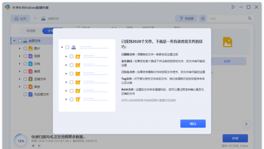Check the 文档 checkbox

25,64
